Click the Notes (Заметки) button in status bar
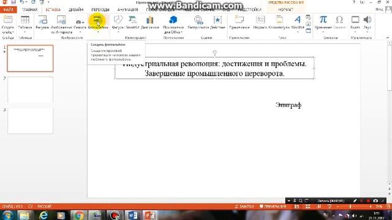Screen dimensions: 392x220 click(x=244, y=207)
